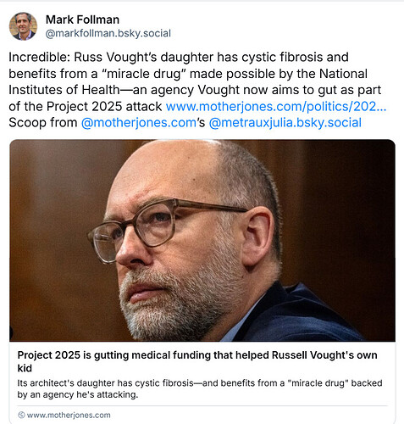
Task: Open the @markfollman.bsky.social handle
Action: pos(108,33)
